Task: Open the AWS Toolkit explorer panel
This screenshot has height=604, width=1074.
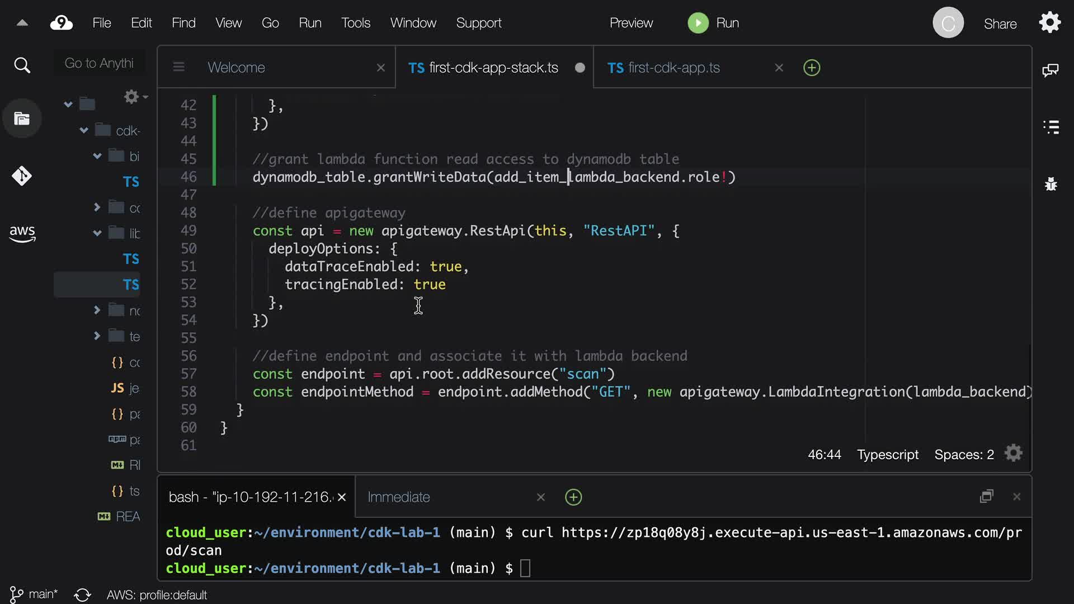Action: coord(22,233)
